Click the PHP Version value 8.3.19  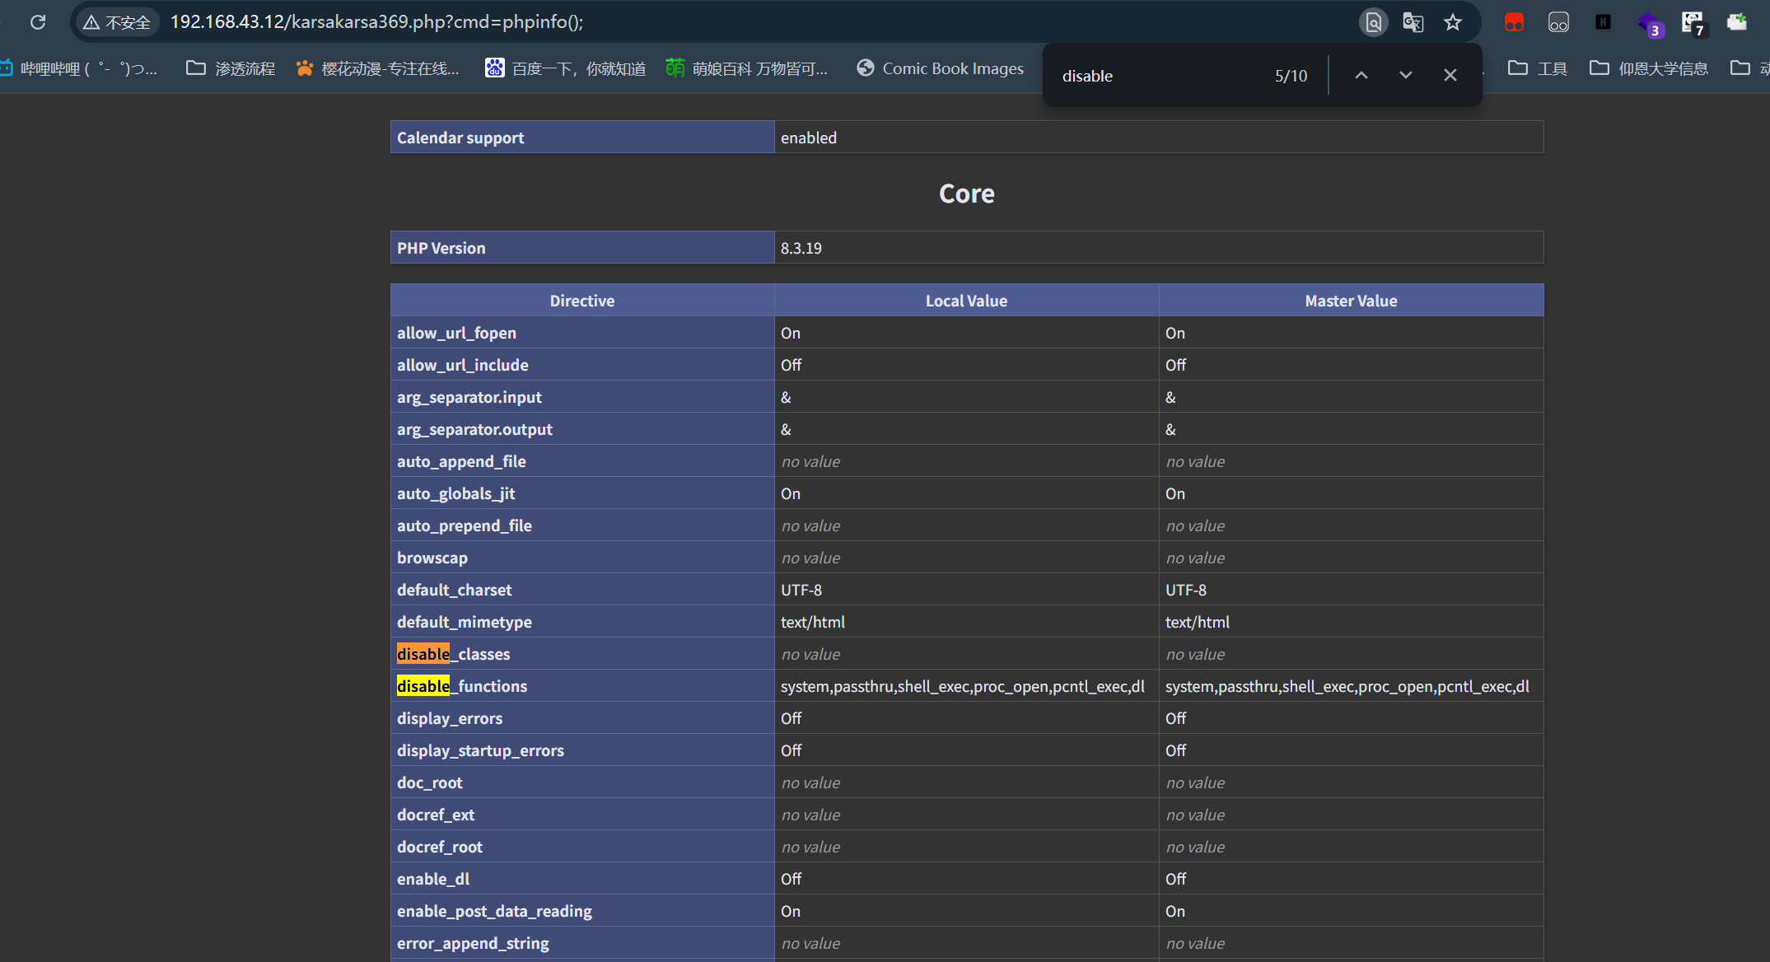[x=801, y=248]
